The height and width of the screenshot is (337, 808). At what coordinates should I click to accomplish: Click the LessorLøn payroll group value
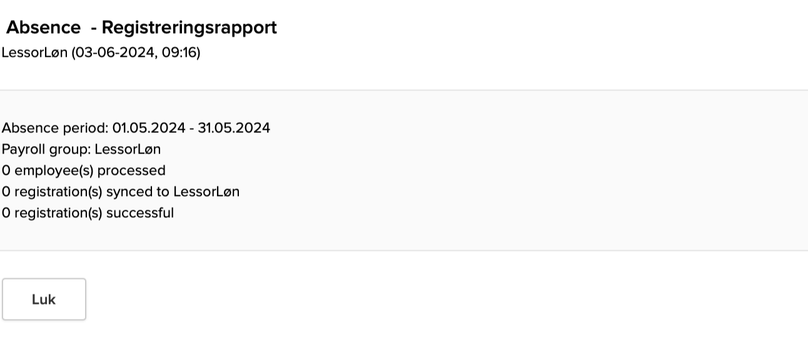[128, 149]
